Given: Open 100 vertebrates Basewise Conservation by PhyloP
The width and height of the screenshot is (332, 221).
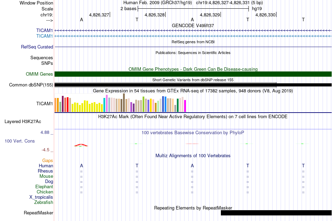Looking at the screenshot, I should pos(193,133).
